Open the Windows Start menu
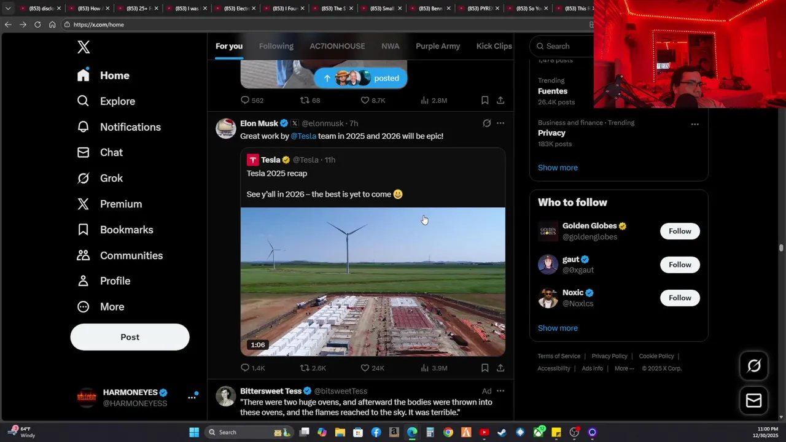The width and height of the screenshot is (786, 442). [x=194, y=432]
